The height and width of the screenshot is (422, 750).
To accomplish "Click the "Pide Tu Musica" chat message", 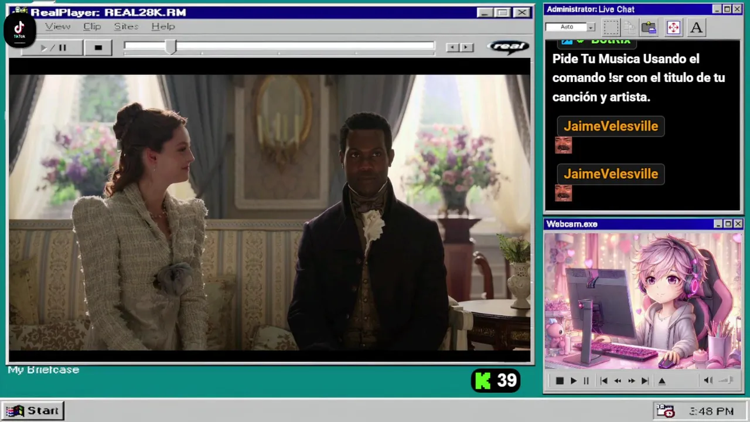I will coord(639,78).
